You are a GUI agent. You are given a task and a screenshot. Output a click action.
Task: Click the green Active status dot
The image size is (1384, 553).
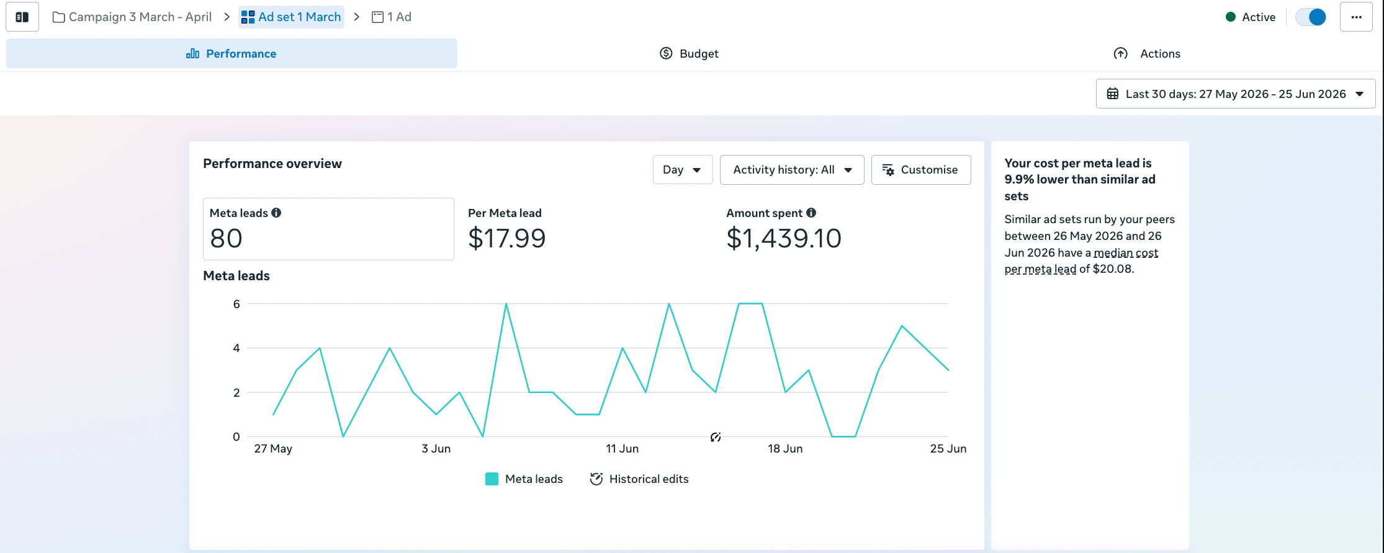click(1231, 17)
